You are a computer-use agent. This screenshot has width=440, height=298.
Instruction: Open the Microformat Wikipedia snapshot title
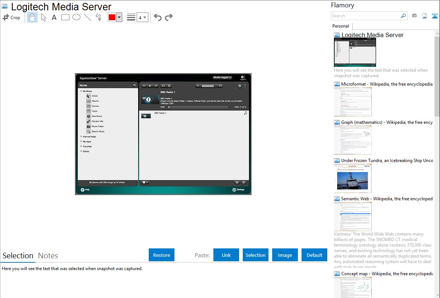point(387,84)
